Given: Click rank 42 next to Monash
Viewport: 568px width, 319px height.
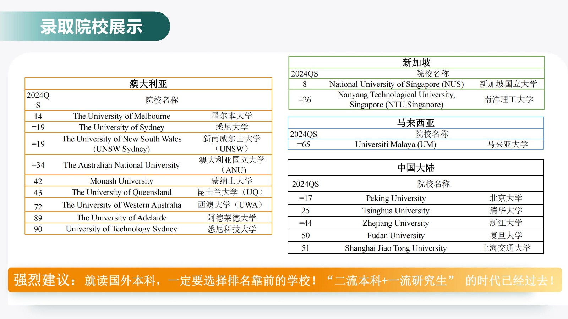Looking at the screenshot, I should (38, 181).
